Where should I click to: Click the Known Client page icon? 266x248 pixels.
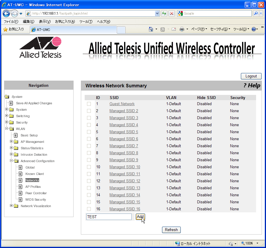click(20, 174)
